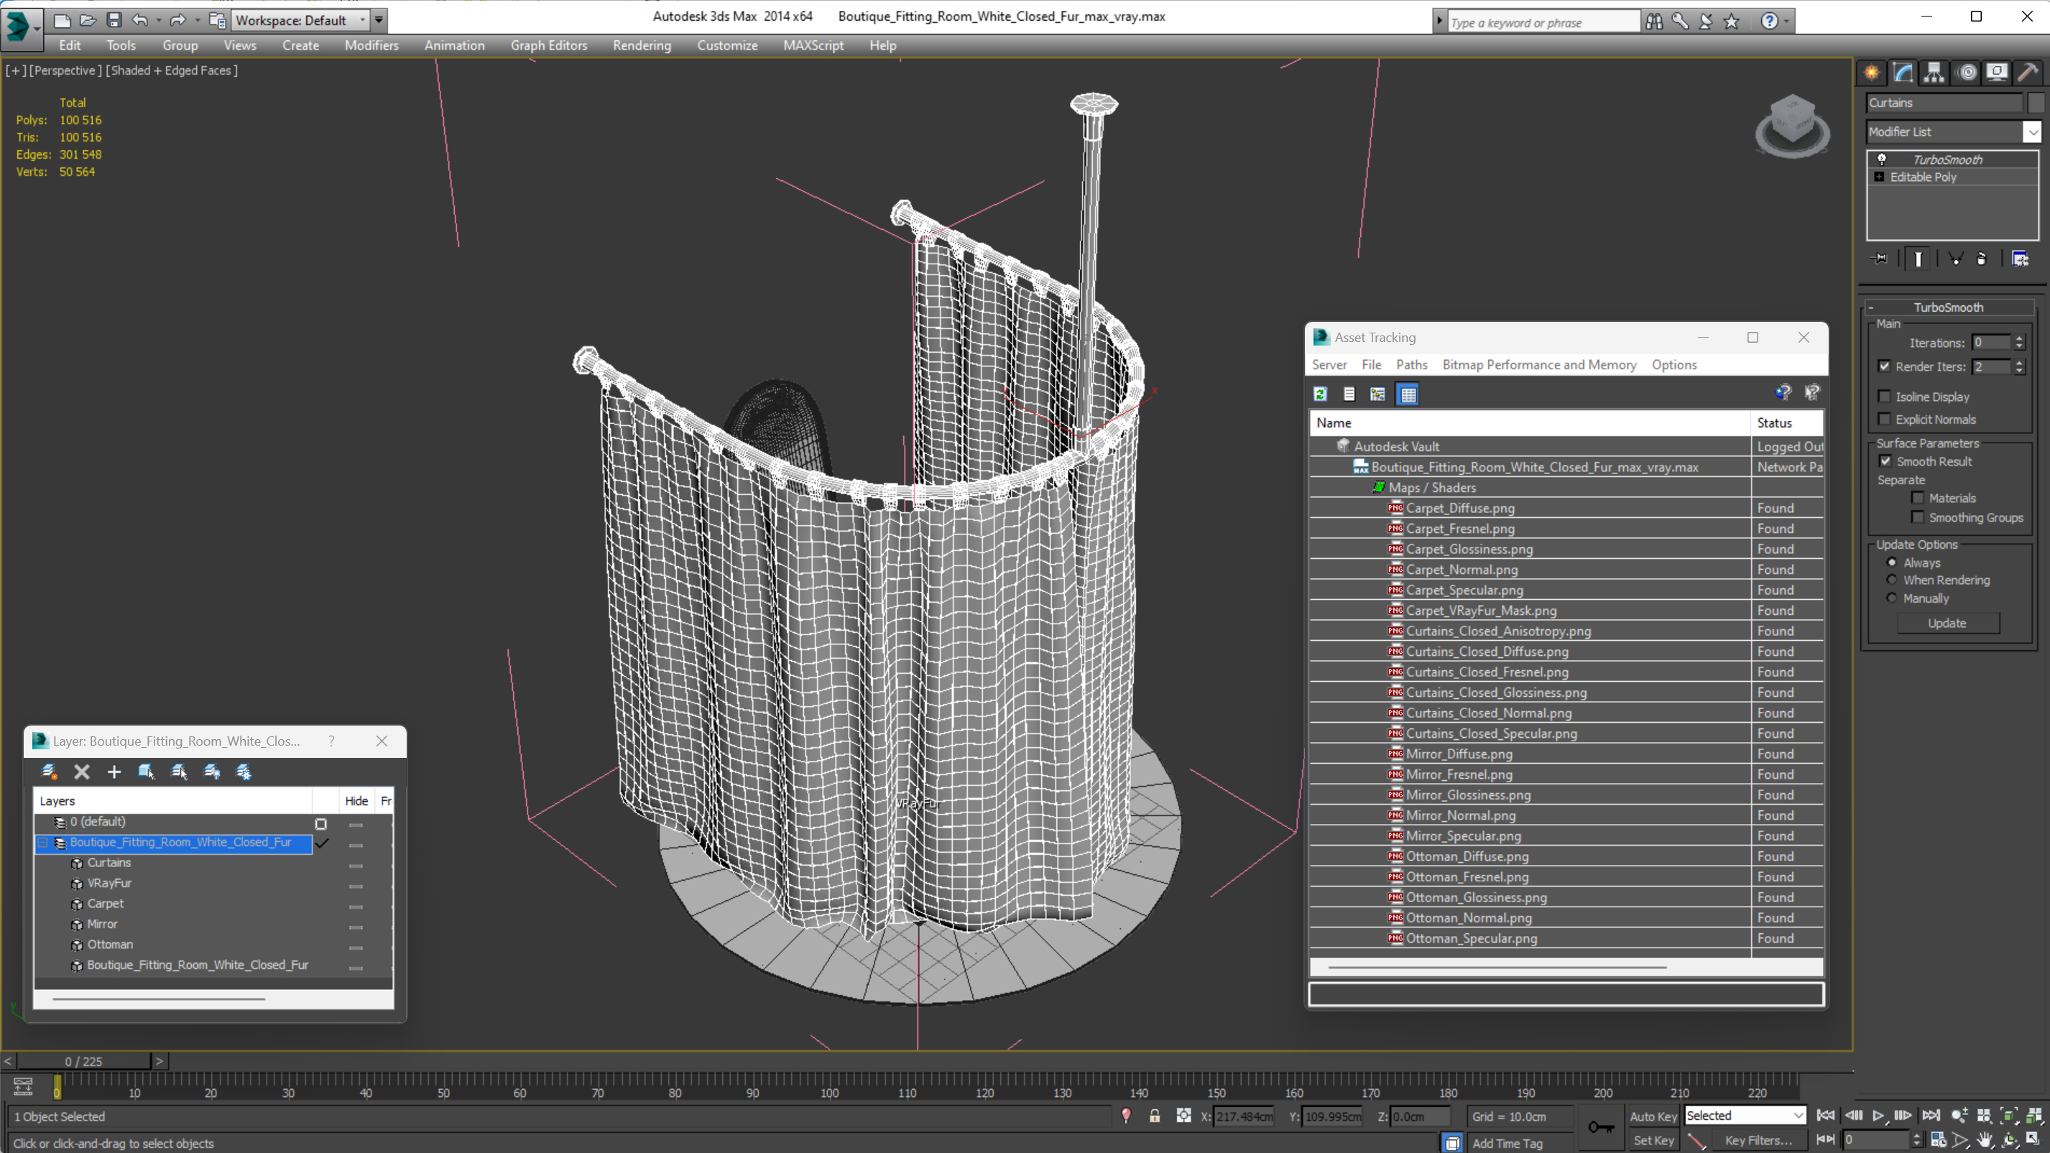This screenshot has height=1153, width=2050.
Task: Click the Play Animation button
Action: (x=1878, y=1116)
